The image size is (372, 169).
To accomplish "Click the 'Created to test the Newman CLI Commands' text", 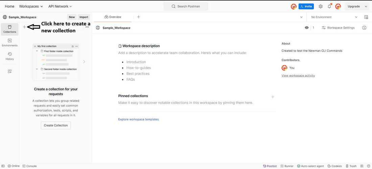I will 312,51.
